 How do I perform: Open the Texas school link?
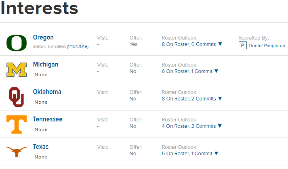[41, 147]
